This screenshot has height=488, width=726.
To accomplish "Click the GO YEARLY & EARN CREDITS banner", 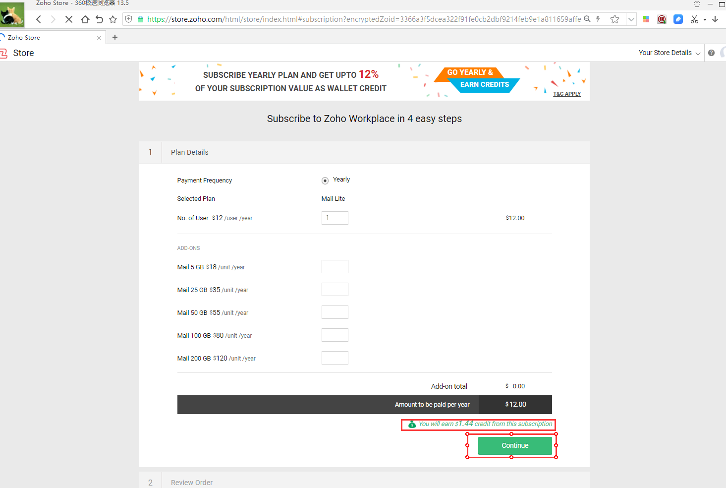I will click(x=477, y=79).
